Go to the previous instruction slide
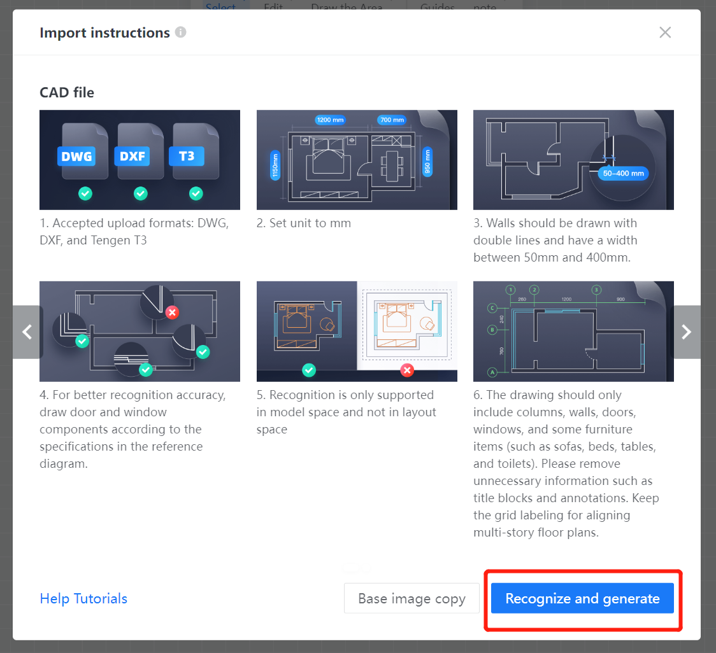Image resolution: width=716 pixels, height=653 pixels. coord(27,332)
